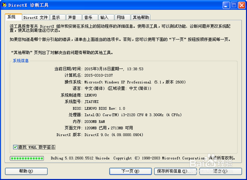Click the 退出(X) button
Image resolution: width=247 pixels, height=180 pixels.
[x=221, y=171]
